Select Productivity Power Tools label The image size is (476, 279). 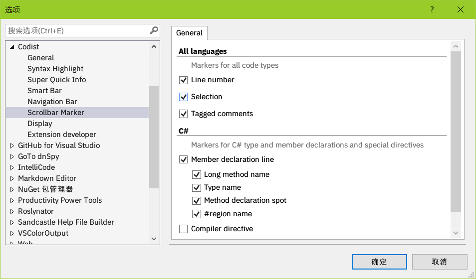[60, 200]
